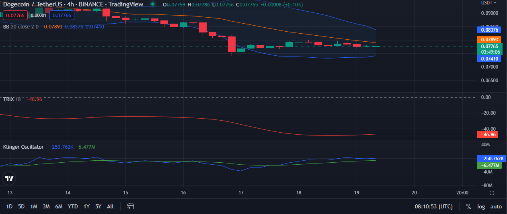Click the 0.09000 price axis tick
This screenshot has height=214, width=507.
click(x=489, y=13)
